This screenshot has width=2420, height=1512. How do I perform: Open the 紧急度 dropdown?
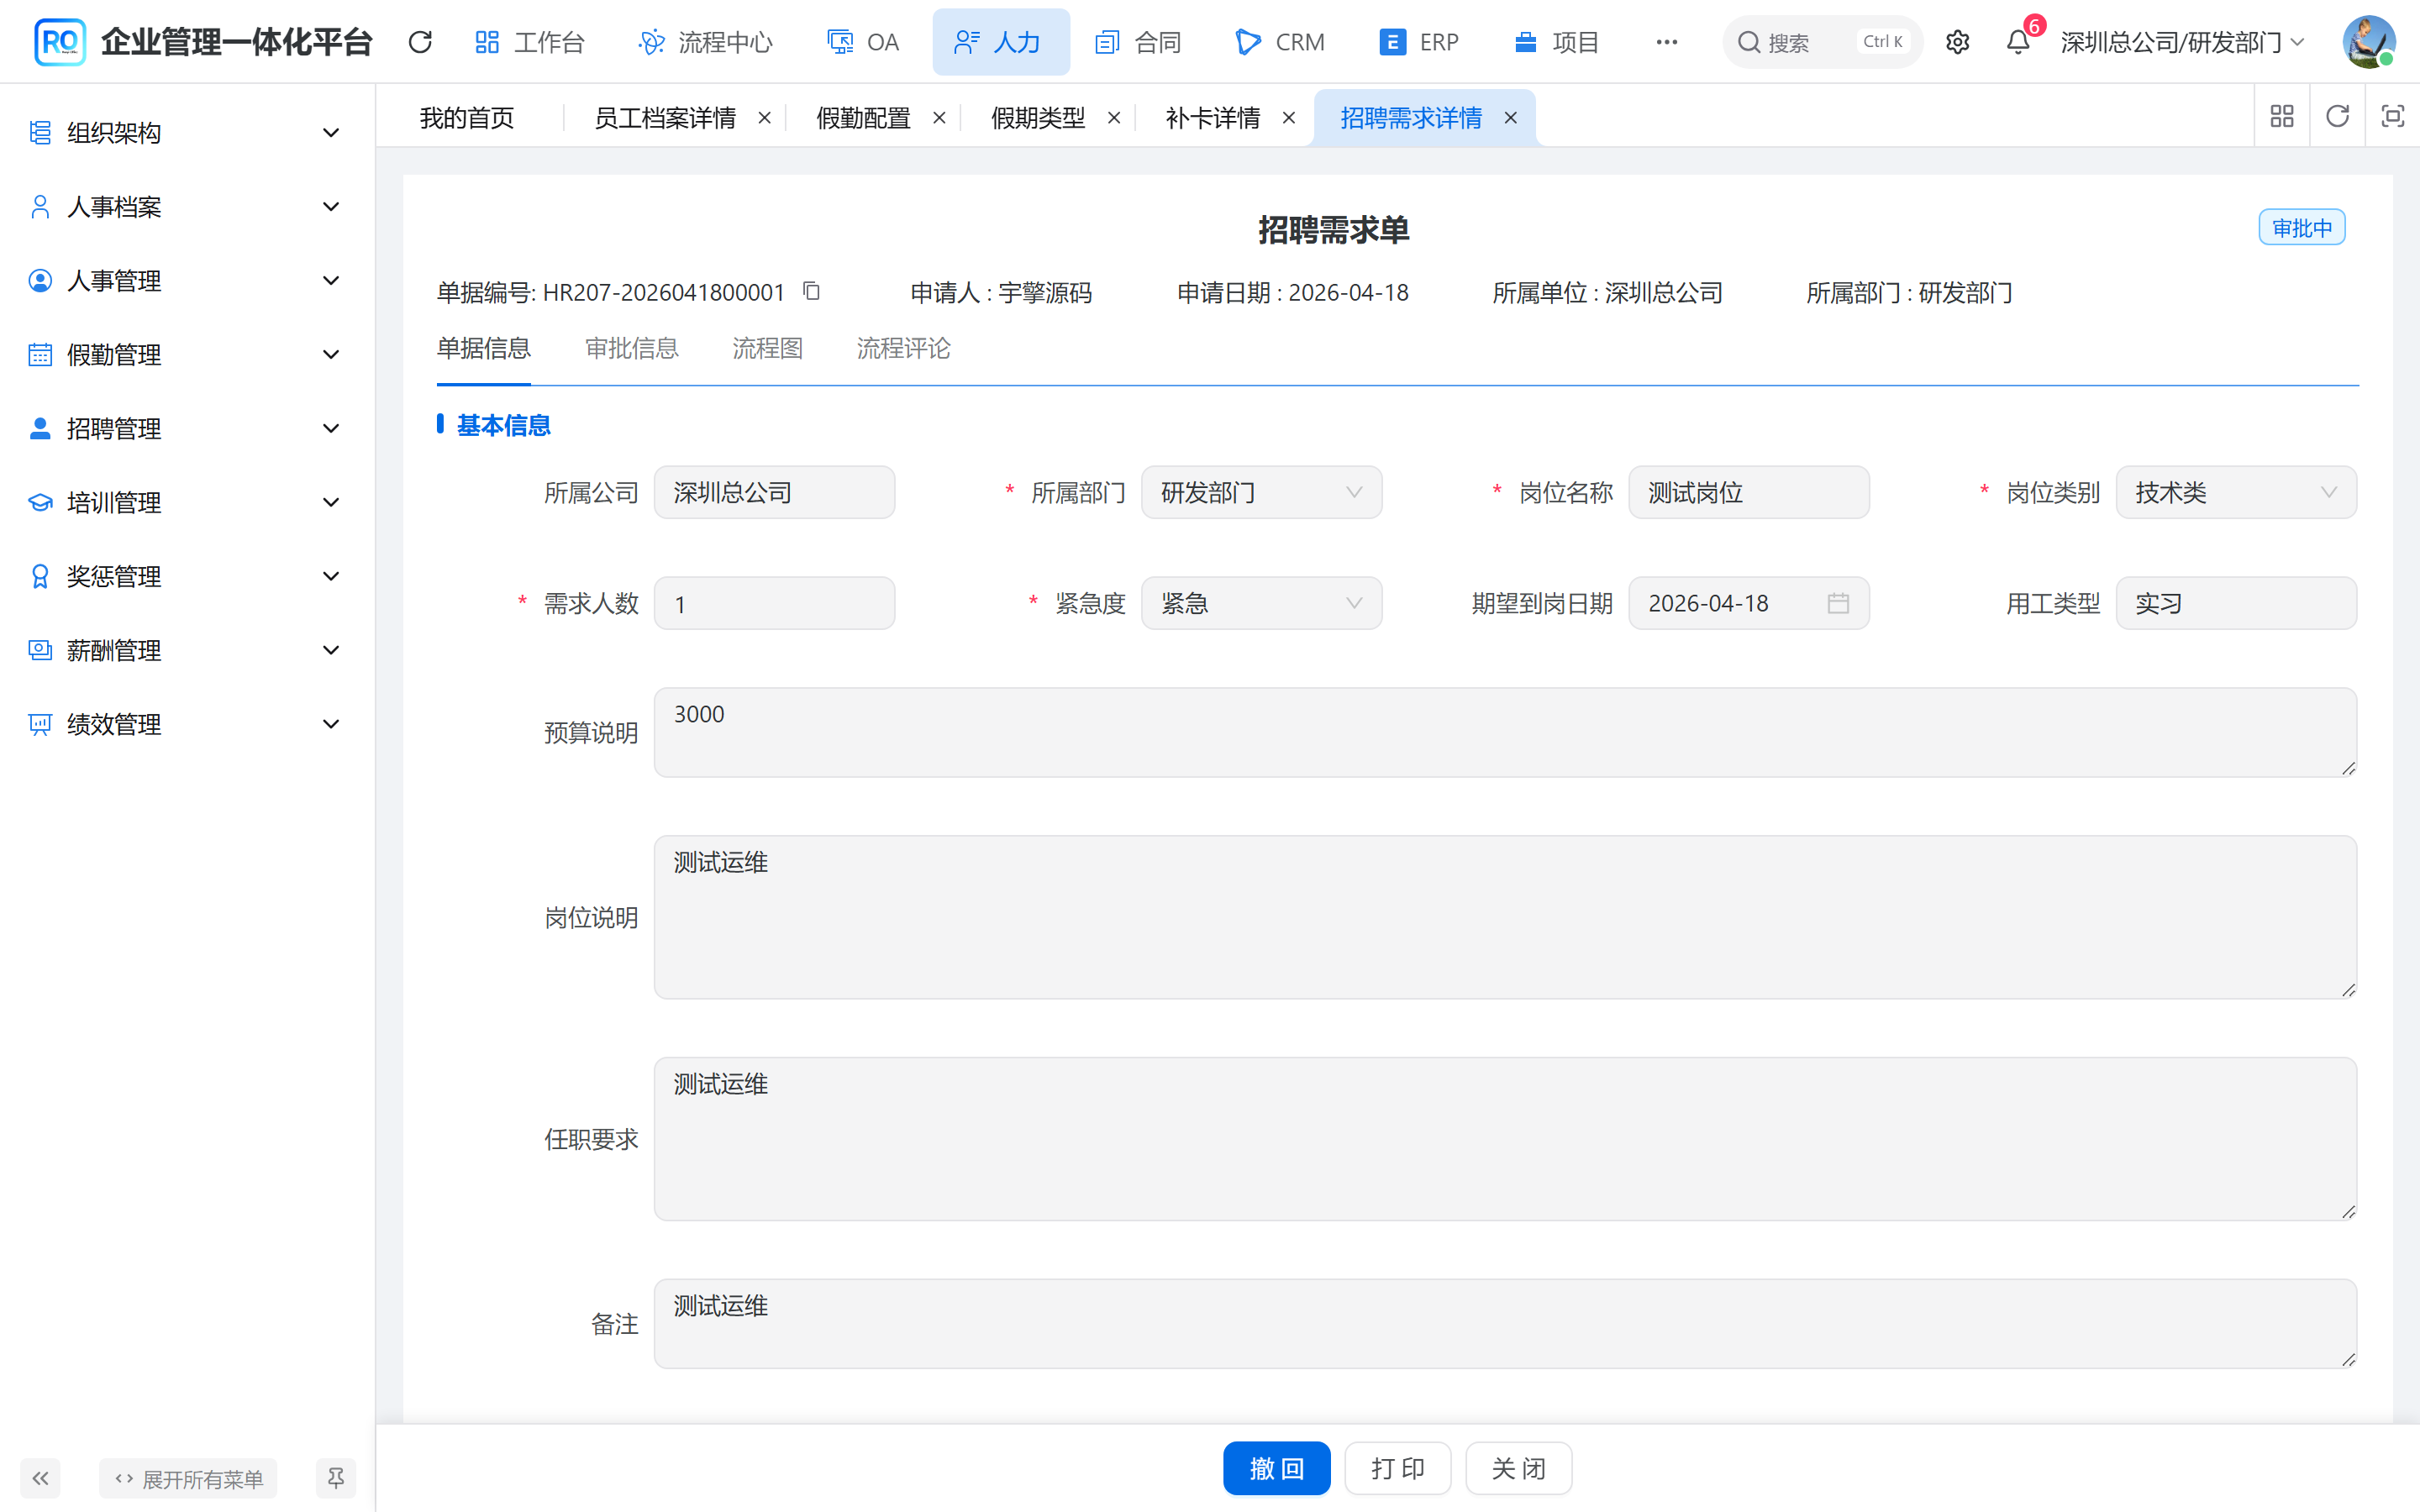coord(1261,603)
